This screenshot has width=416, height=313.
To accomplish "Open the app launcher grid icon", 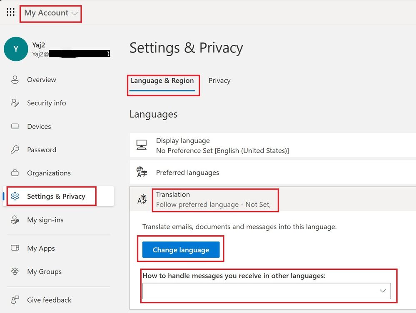I will 10,12.
